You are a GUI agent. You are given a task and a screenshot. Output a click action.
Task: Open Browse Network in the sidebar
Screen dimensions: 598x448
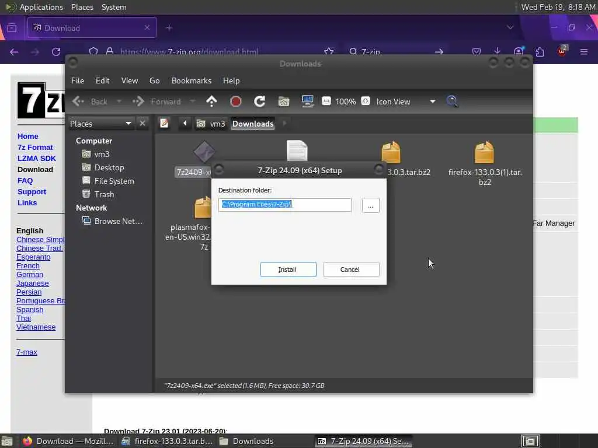pos(112,221)
